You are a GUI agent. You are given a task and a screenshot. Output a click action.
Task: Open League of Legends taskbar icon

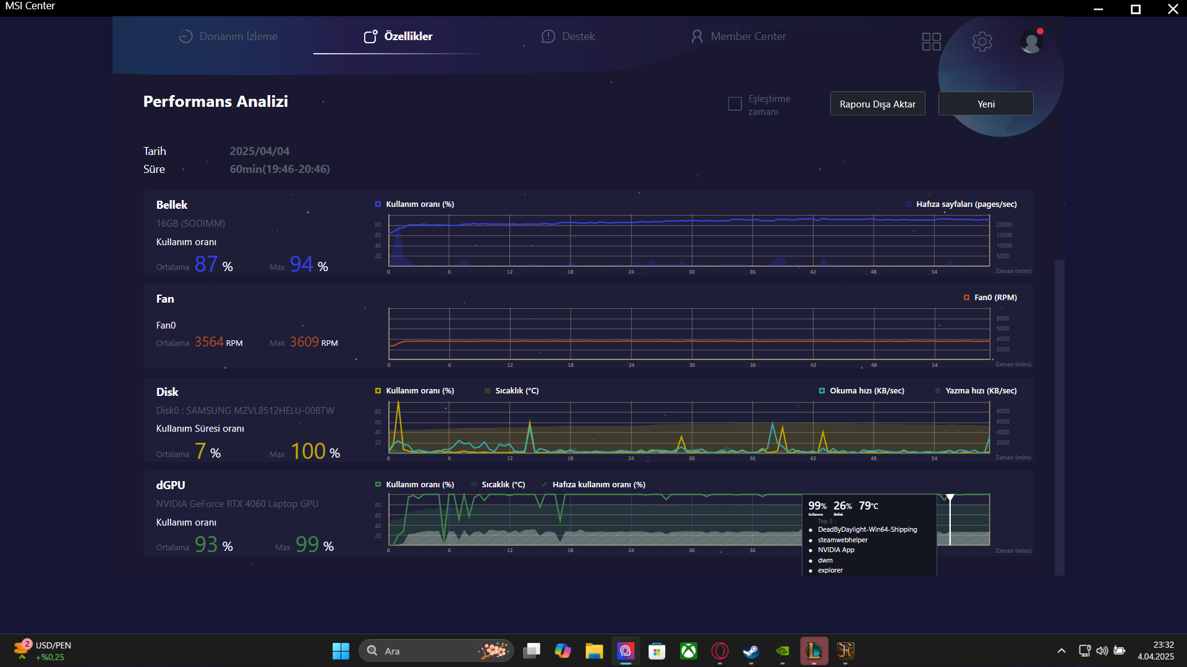(814, 651)
